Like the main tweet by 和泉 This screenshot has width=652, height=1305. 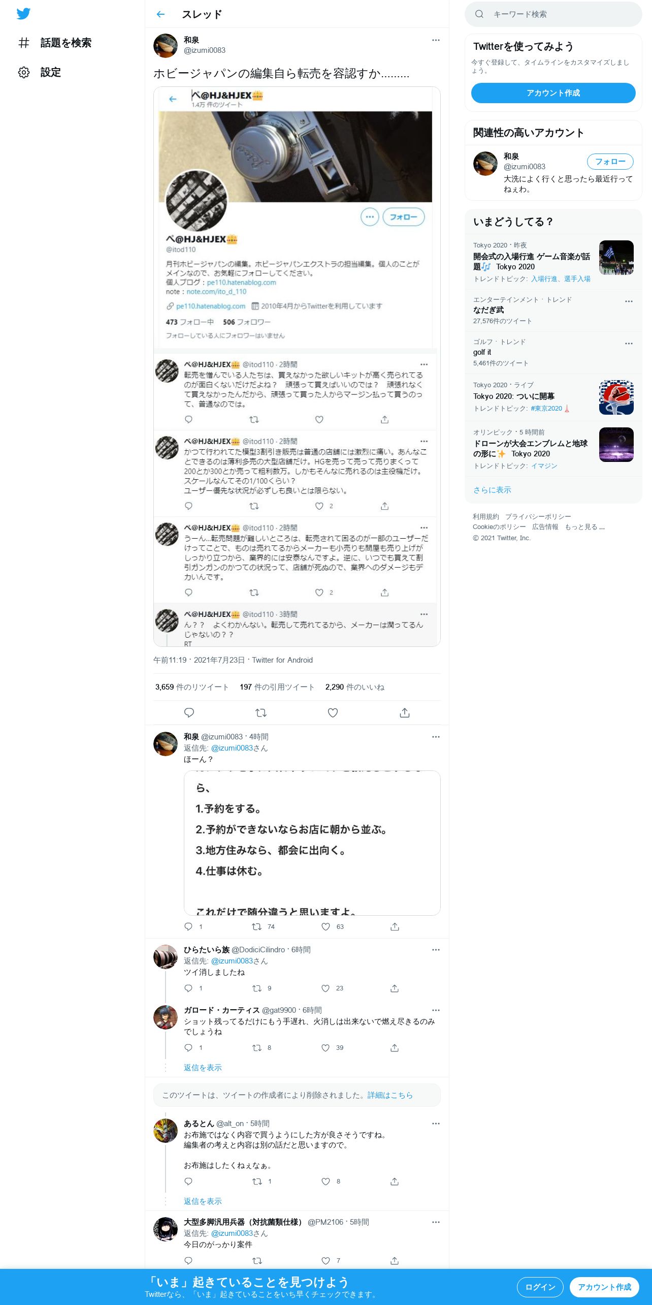[333, 712]
